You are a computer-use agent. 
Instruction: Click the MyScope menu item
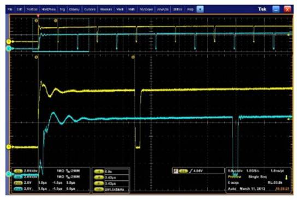[146, 9]
